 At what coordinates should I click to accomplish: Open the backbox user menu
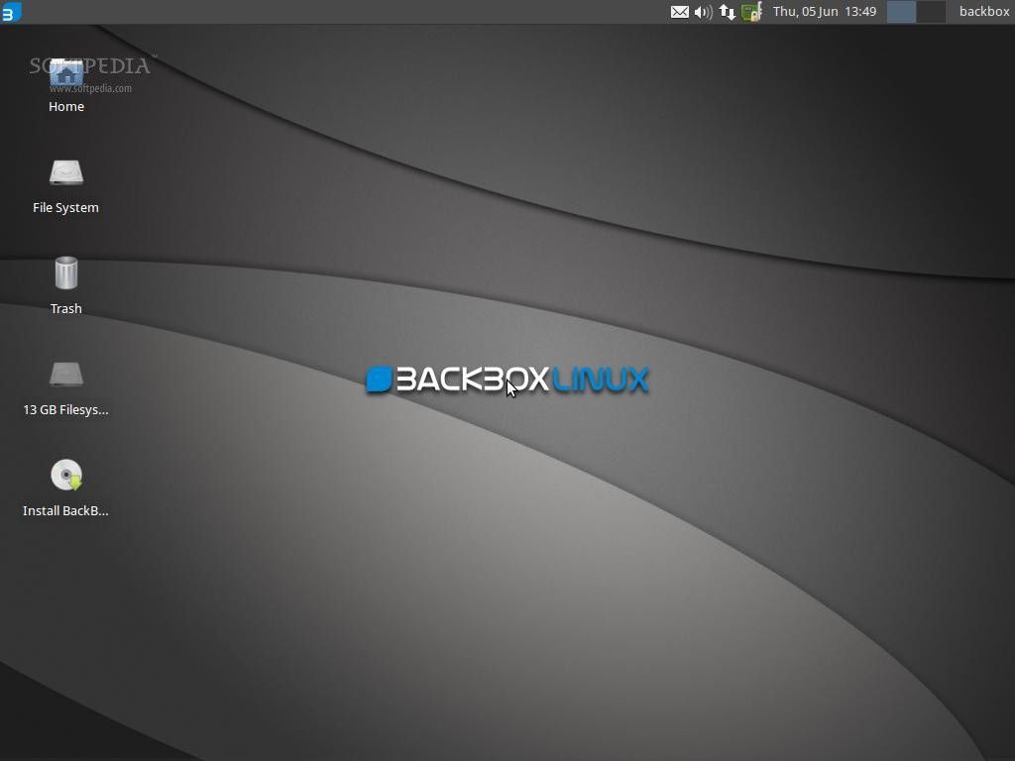click(984, 12)
